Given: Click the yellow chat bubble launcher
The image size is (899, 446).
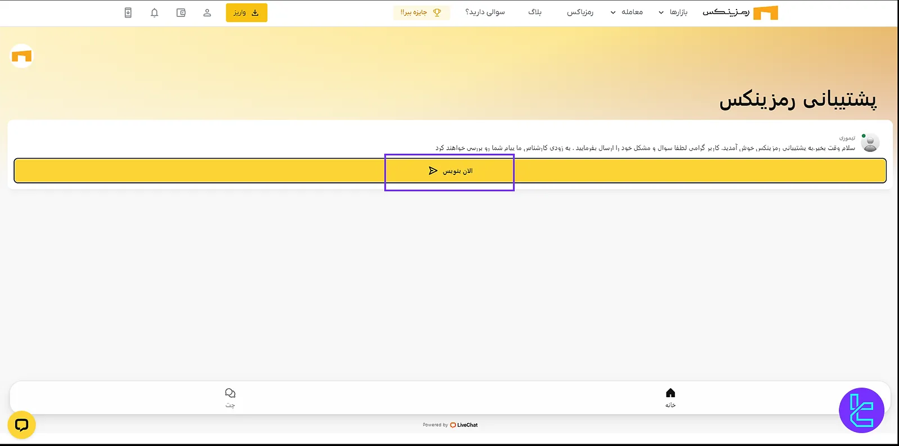Looking at the screenshot, I should (22, 425).
